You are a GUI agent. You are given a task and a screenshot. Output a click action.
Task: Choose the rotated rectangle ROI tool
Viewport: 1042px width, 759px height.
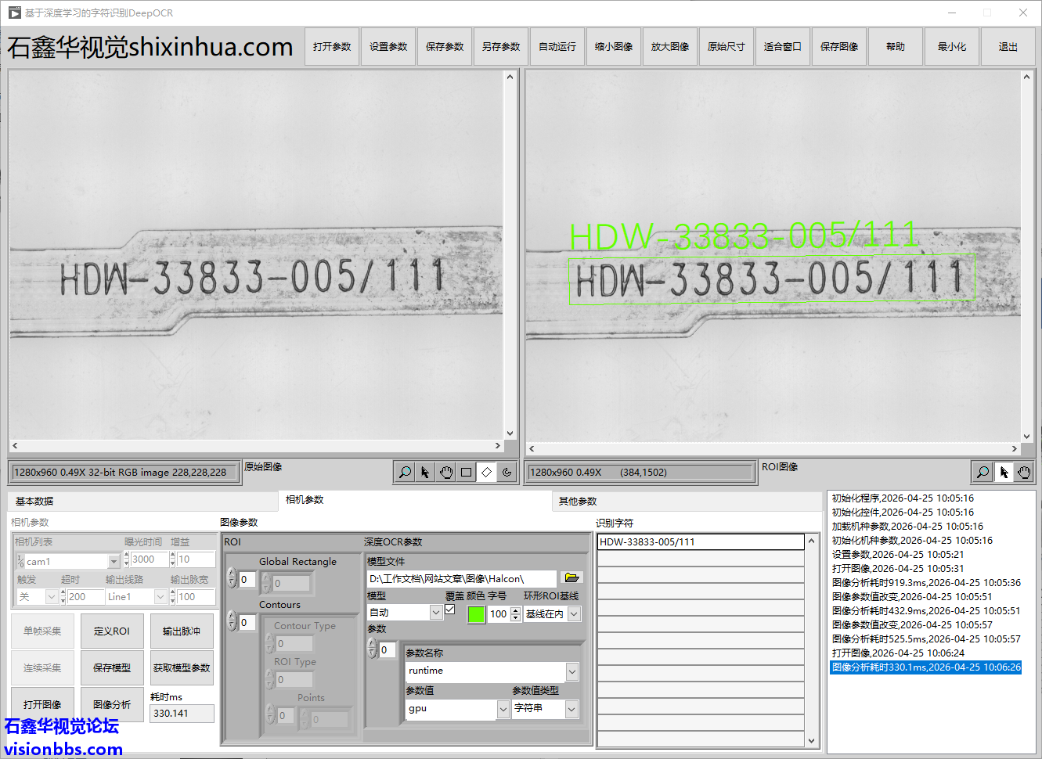tap(487, 472)
